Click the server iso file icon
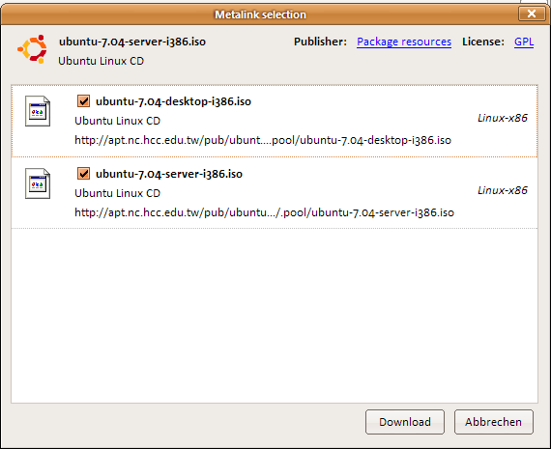 pyautogui.click(x=38, y=183)
